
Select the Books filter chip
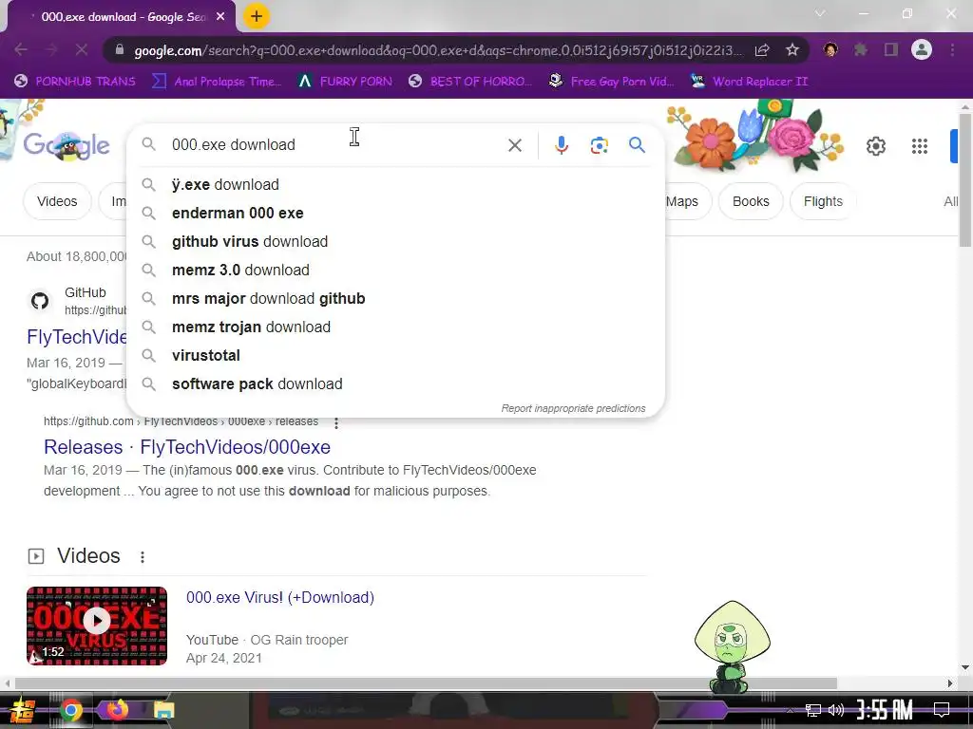(x=751, y=201)
